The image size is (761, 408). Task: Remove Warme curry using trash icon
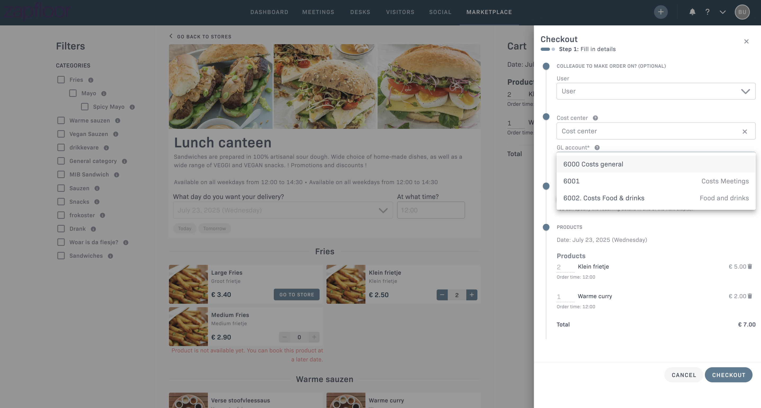point(750,296)
